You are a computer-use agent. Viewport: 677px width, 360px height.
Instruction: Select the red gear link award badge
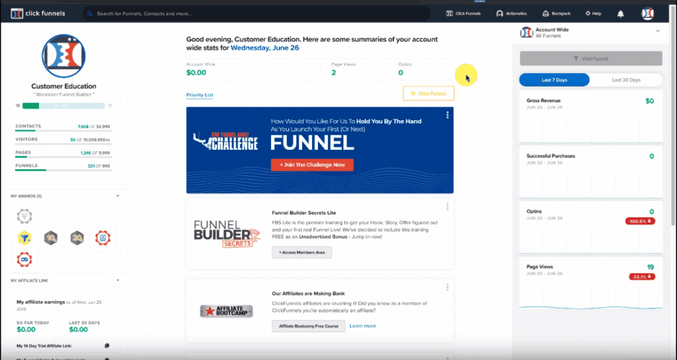[24, 260]
